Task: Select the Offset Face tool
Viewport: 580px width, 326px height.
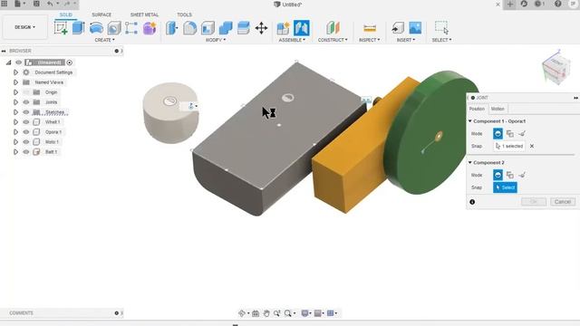Action: click(x=244, y=28)
